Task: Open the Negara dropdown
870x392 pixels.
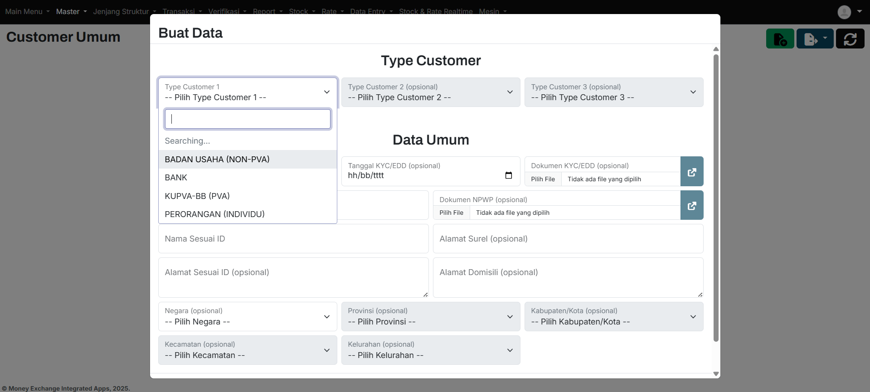Action: (248, 317)
